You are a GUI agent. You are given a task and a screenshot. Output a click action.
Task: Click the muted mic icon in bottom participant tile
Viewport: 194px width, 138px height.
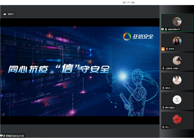tap(163, 127)
